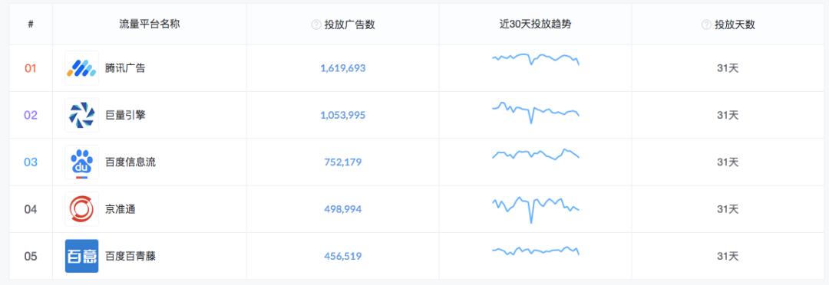Click the 百度百青藤 blue logo
Screen dimensions: 829x285
[x=81, y=256]
